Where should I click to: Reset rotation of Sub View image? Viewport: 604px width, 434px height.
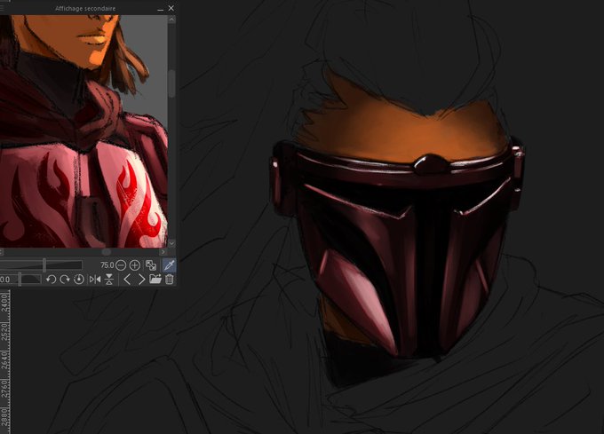pos(78,280)
